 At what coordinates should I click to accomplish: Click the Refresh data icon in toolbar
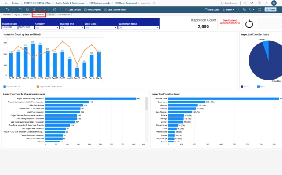27,10
